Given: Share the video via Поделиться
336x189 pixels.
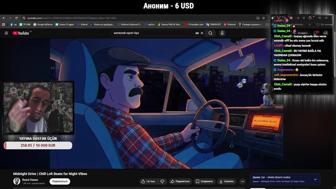Looking at the screenshot, I should tap(180, 181).
